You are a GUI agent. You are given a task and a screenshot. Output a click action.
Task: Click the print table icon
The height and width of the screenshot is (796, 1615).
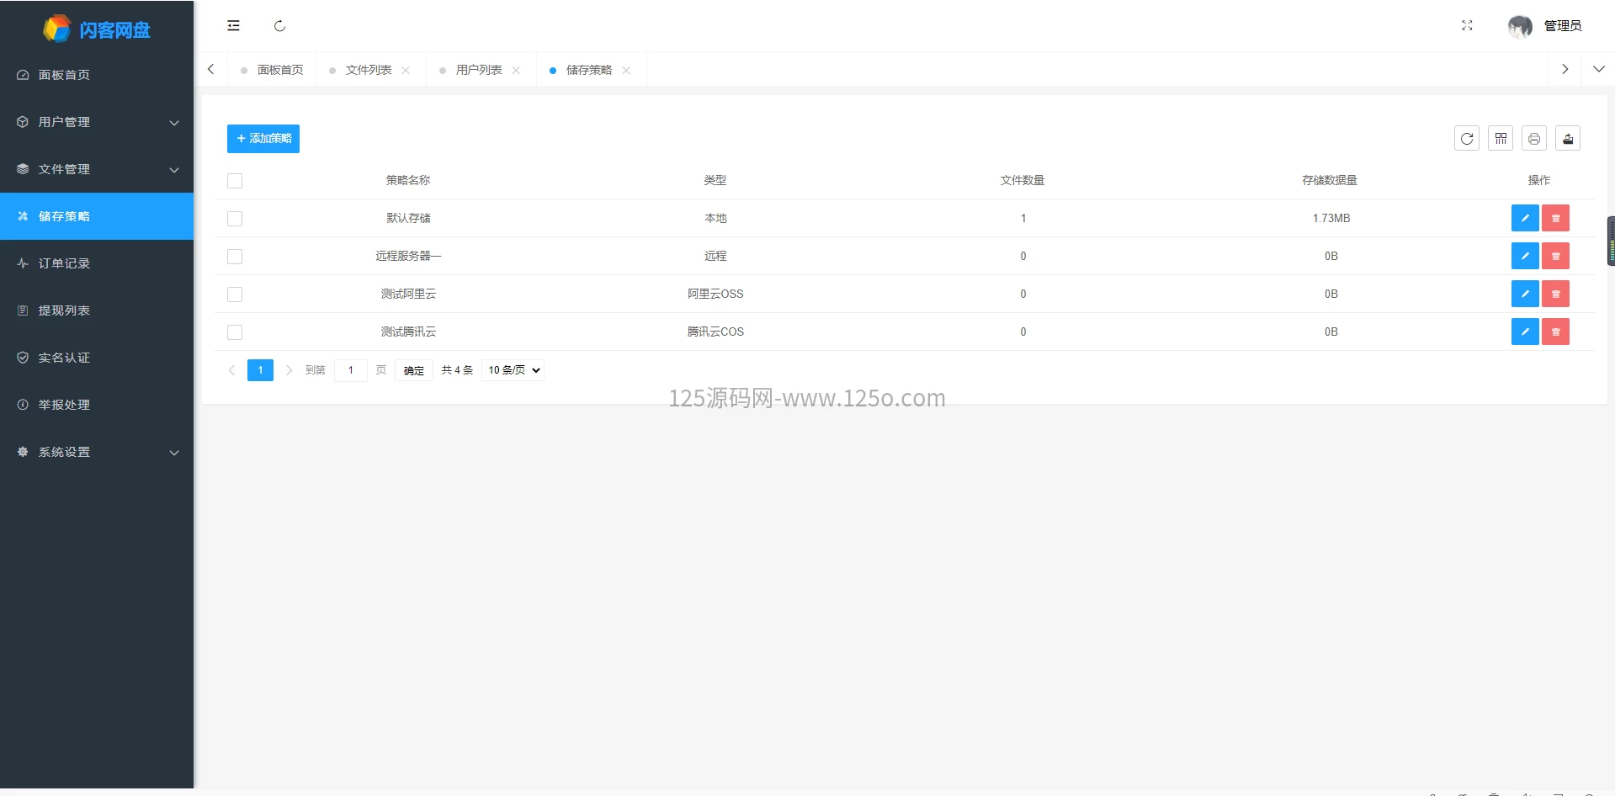pyautogui.click(x=1533, y=139)
